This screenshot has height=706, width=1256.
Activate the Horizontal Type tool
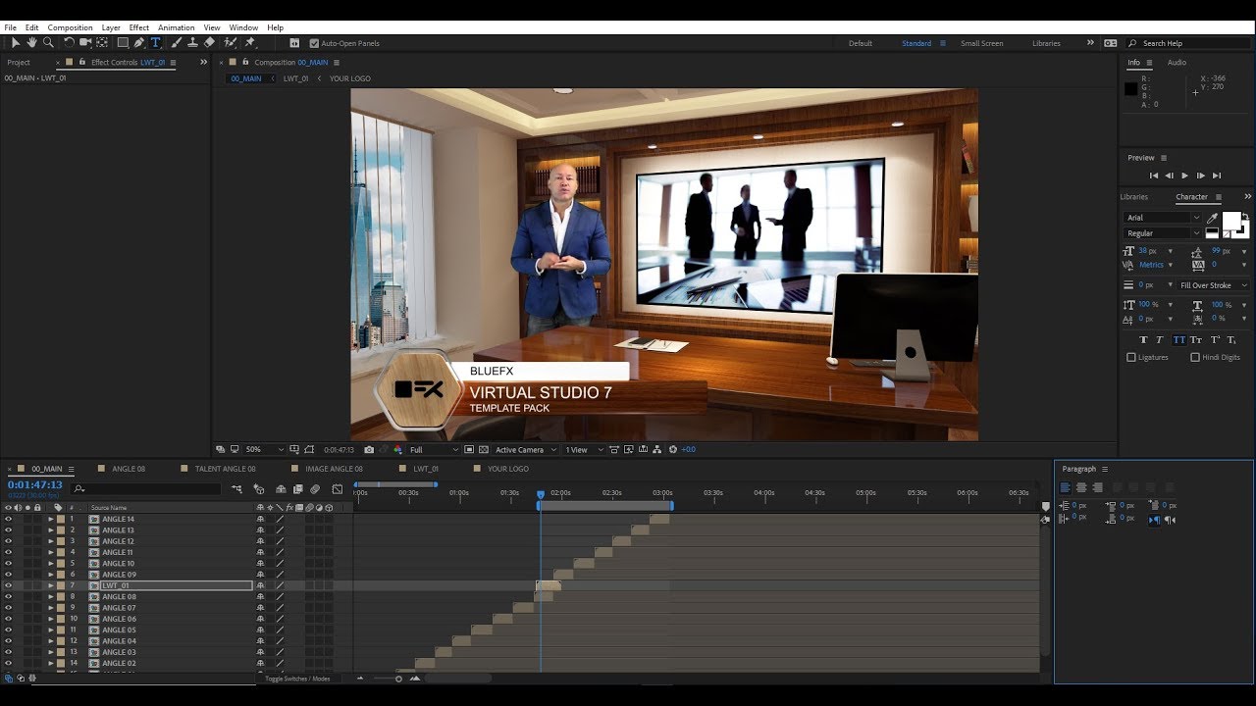coord(155,43)
